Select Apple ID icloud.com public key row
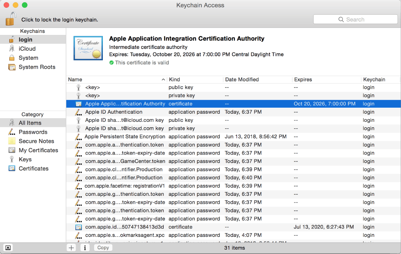This screenshot has height=254, width=401. click(233, 120)
